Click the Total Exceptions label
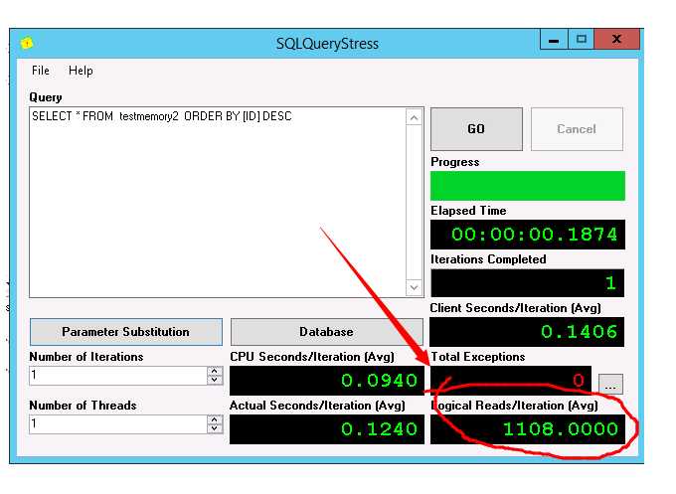 [x=478, y=357]
